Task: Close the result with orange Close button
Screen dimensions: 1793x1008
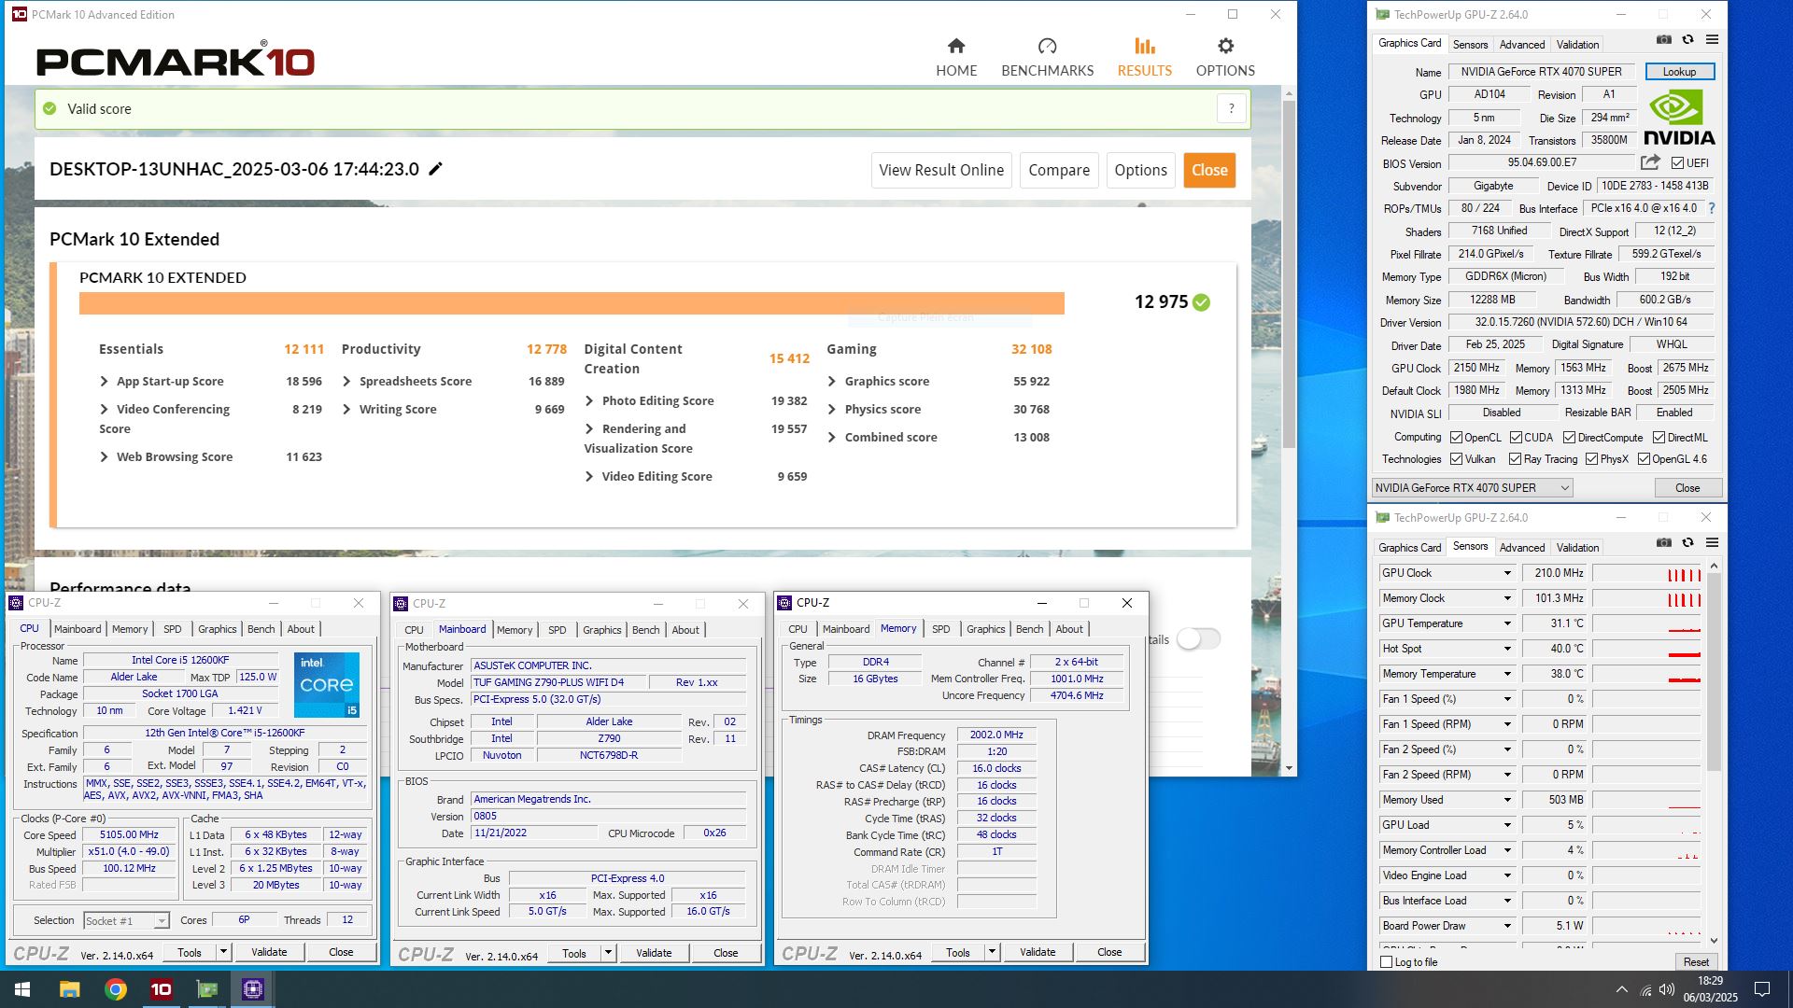Action: (1209, 170)
